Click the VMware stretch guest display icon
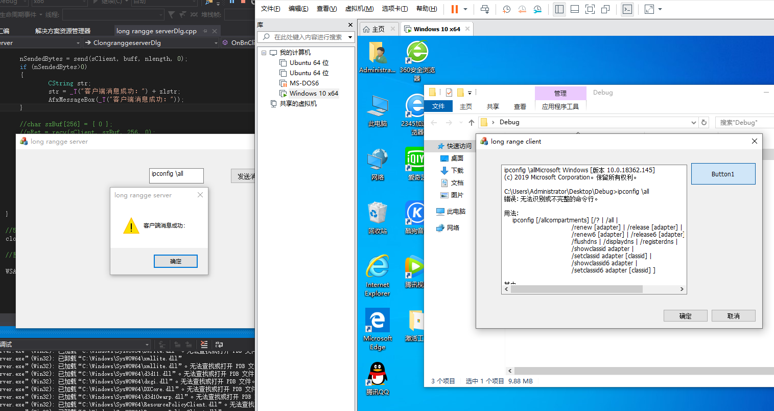The height and width of the screenshot is (411, 774). [x=649, y=9]
